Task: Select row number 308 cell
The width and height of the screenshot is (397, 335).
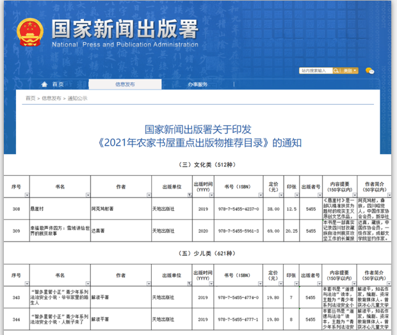Action: [17, 209]
